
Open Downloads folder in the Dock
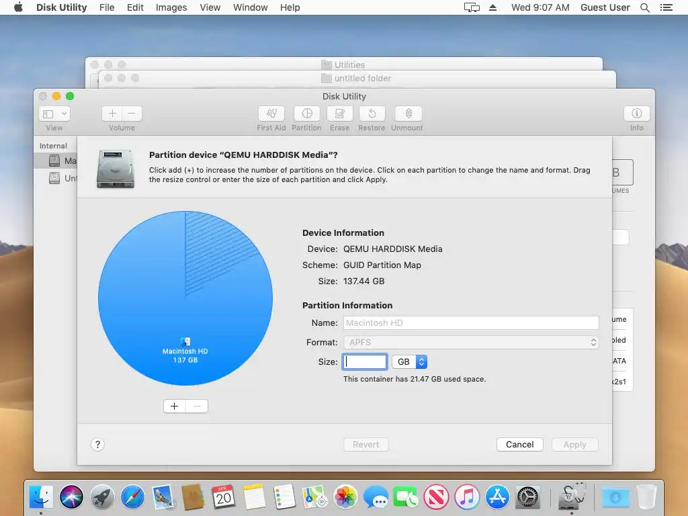[615, 497]
